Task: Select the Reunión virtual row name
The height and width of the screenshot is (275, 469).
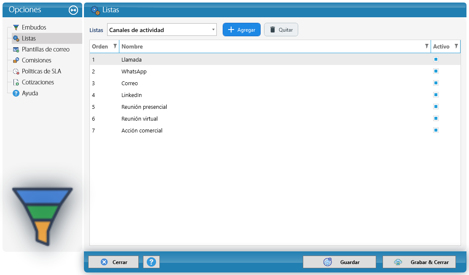Action: point(139,119)
